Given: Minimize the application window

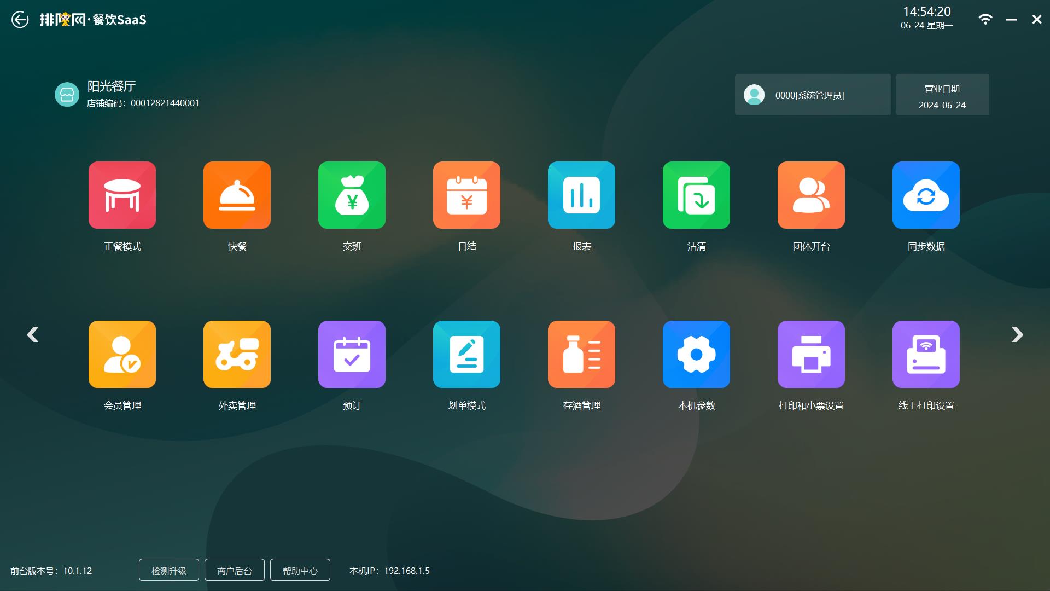Looking at the screenshot, I should pos(1012,20).
